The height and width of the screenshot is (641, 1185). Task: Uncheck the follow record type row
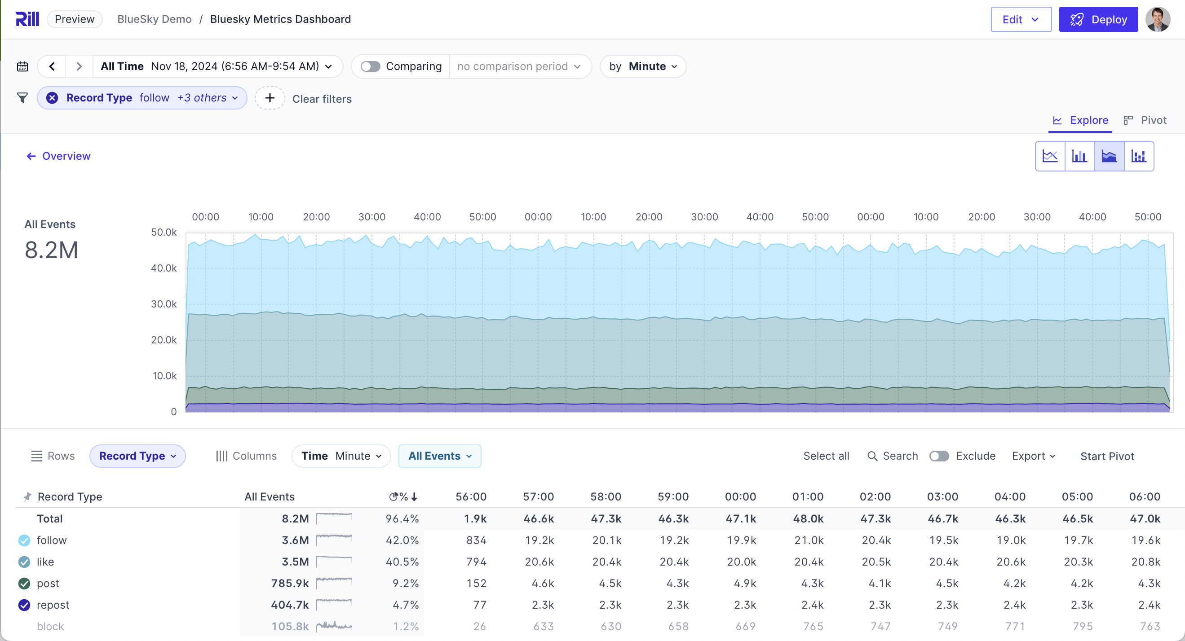[x=24, y=540]
